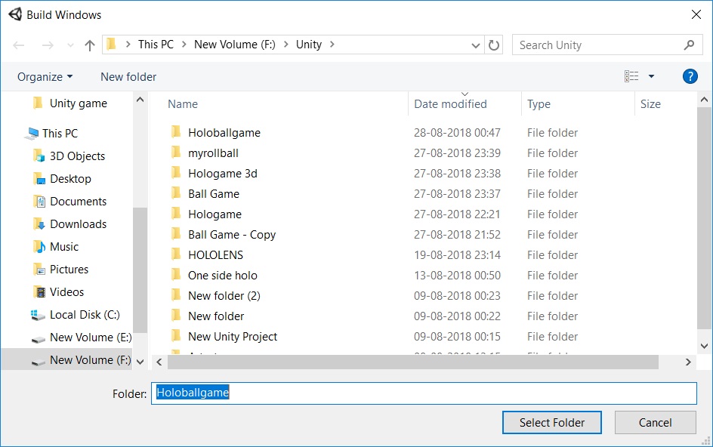Image resolution: width=713 pixels, height=447 pixels.
Task: Select This PC in the sidebar
Action: click(53, 133)
